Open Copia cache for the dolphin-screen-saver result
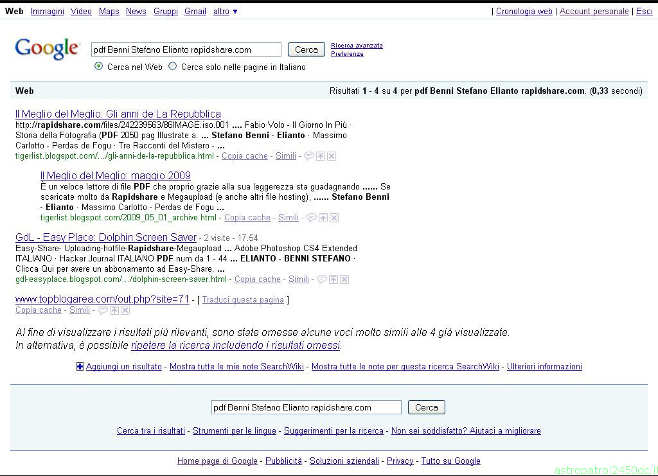 pyautogui.click(x=257, y=279)
